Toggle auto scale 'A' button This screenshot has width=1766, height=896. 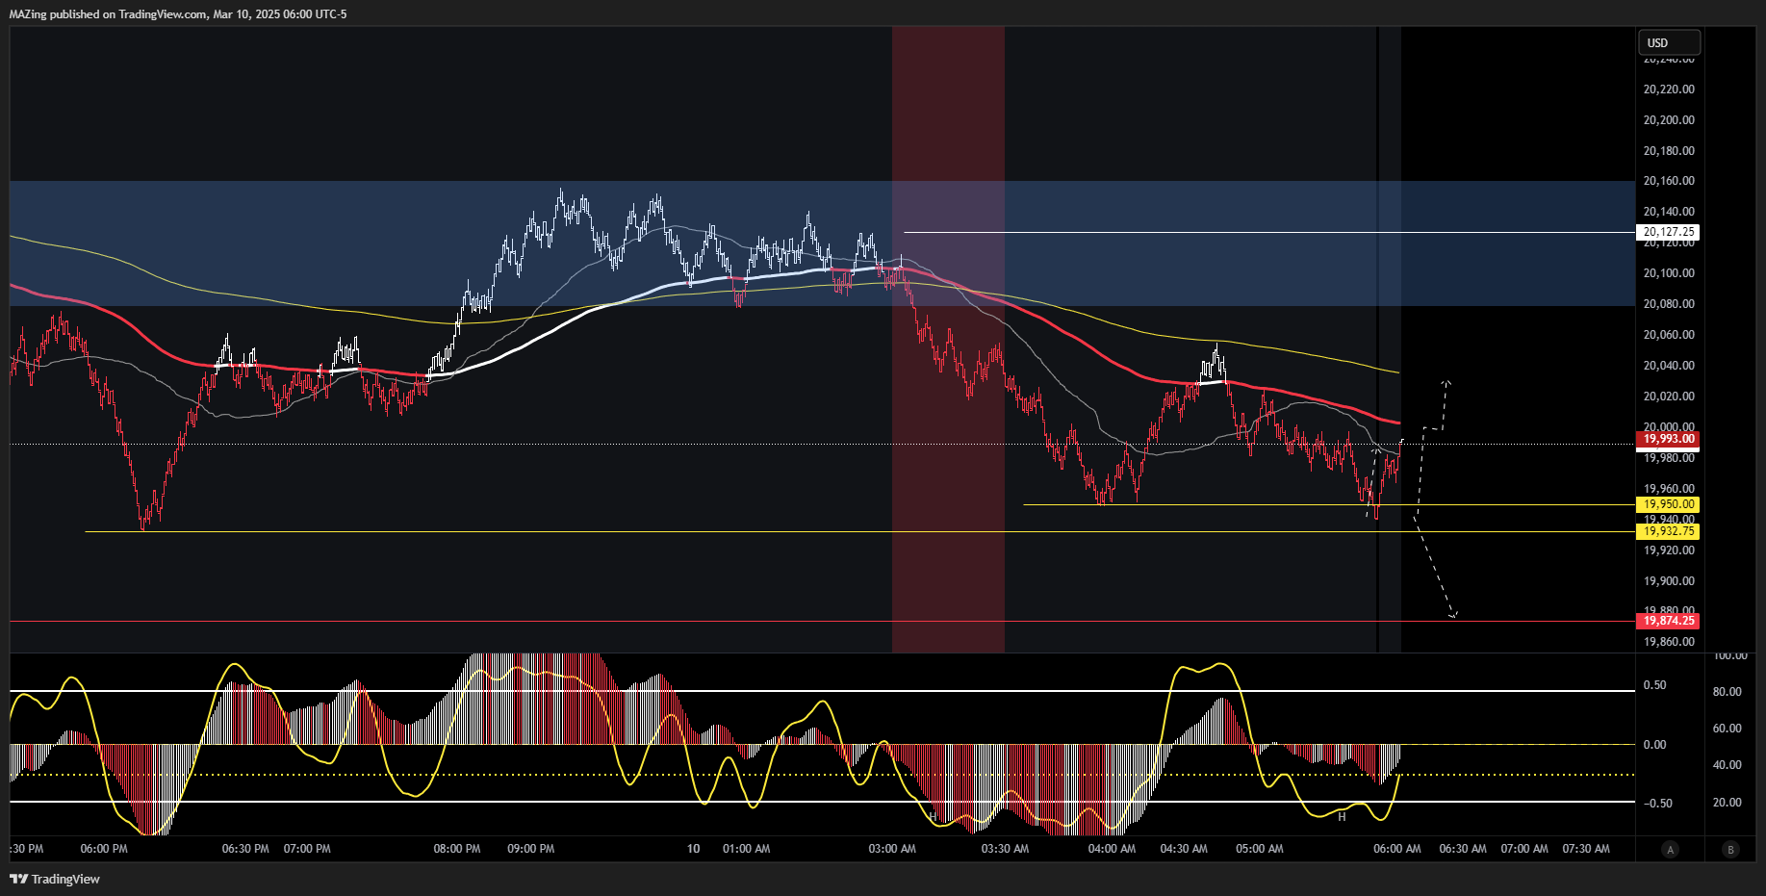(1671, 849)
